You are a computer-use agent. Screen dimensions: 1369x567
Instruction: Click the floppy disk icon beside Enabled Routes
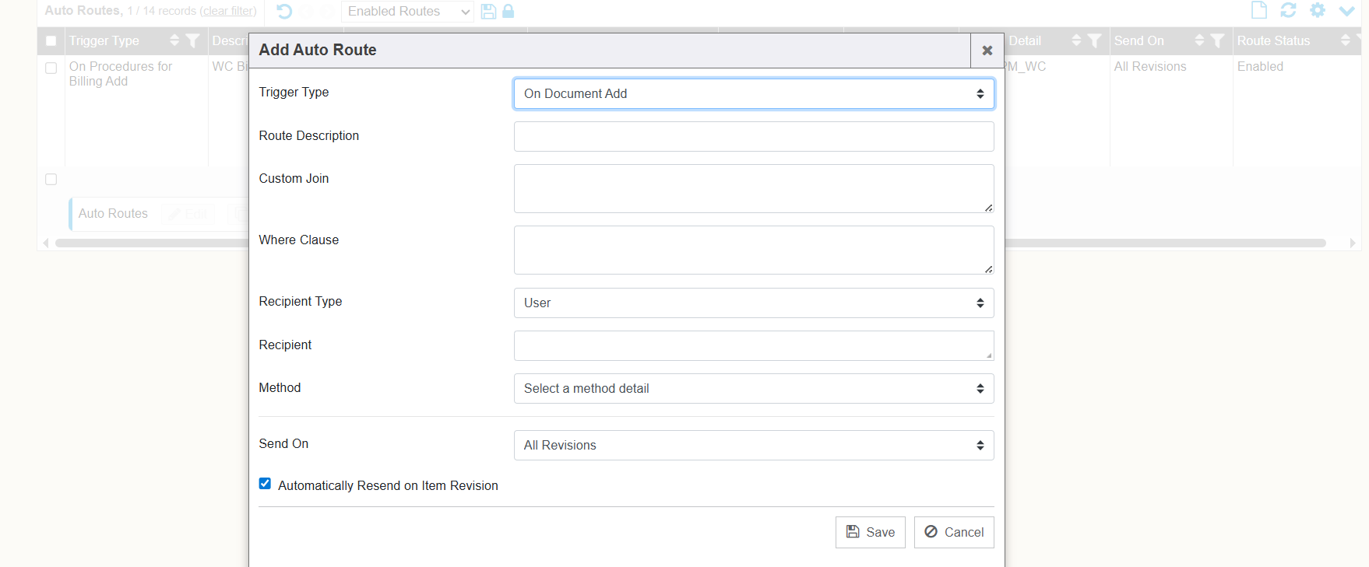(x=488, y=11)
